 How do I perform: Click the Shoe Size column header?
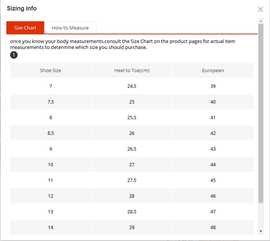point(51,70)
